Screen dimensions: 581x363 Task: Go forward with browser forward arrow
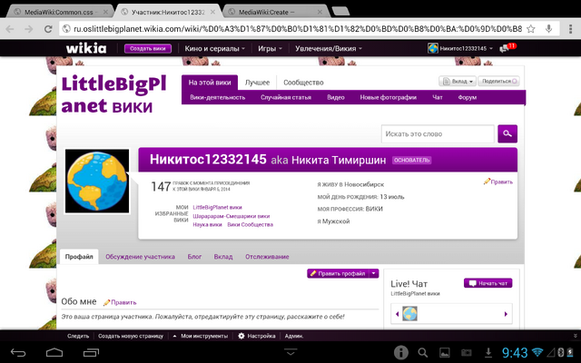pos(29,29)
